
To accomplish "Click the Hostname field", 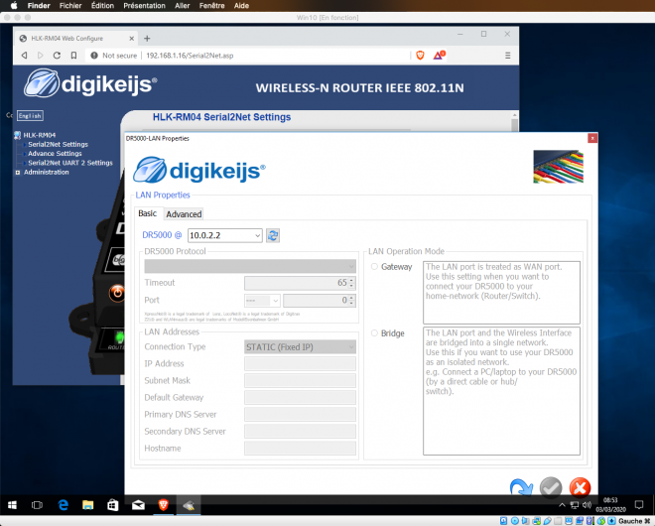I will (300, 449).
